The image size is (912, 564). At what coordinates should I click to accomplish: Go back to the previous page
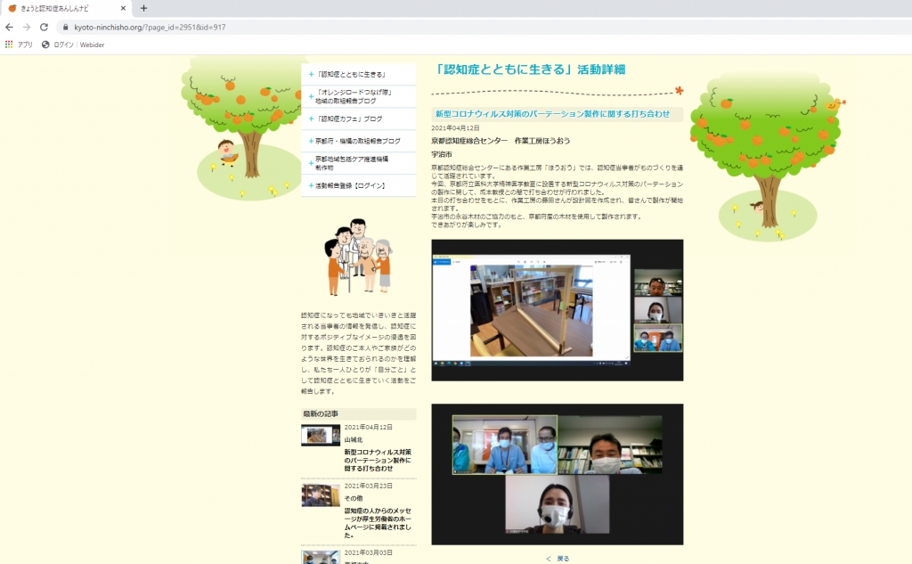click(x=9, y=27)
